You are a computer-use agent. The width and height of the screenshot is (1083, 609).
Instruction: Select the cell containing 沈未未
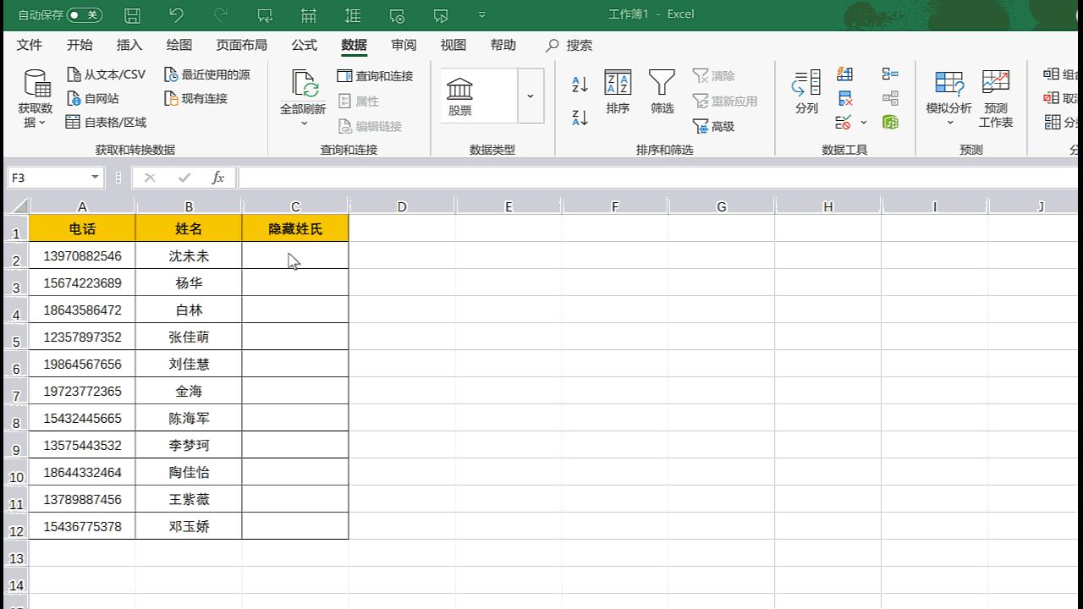[x=189, y=255]
